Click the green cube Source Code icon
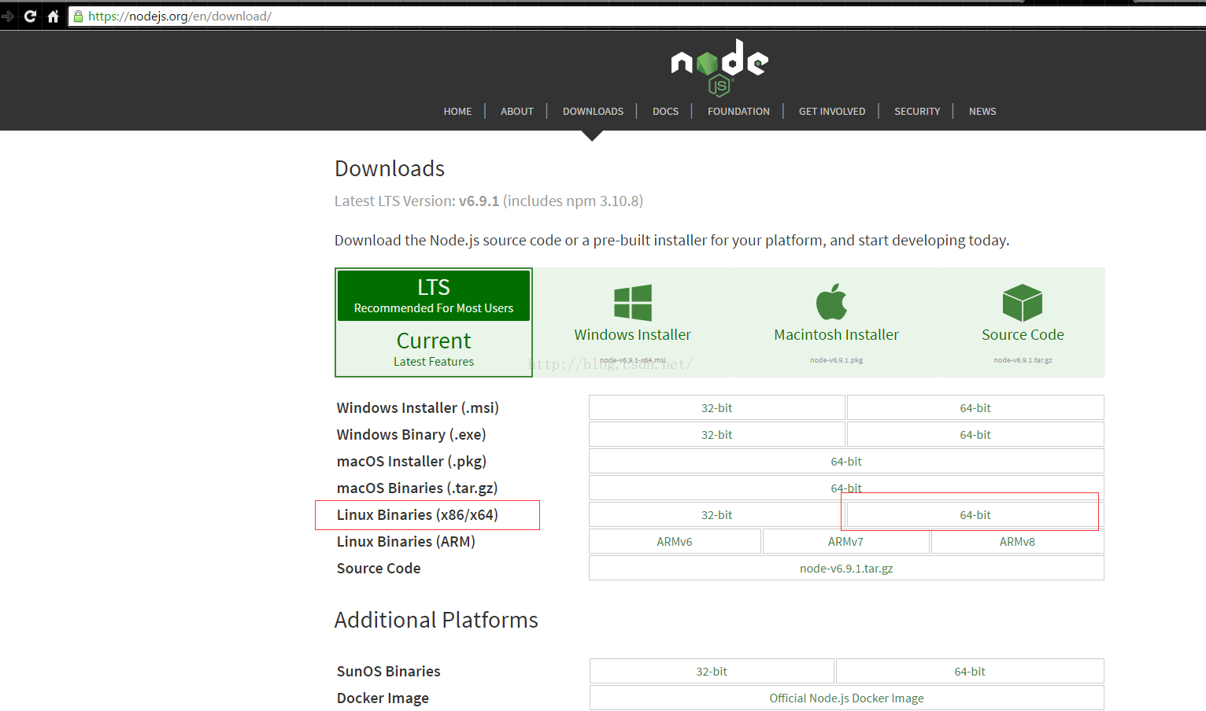Image resolution: width=1206 pixels, height=711 pixels. [x=1023, y=303]
